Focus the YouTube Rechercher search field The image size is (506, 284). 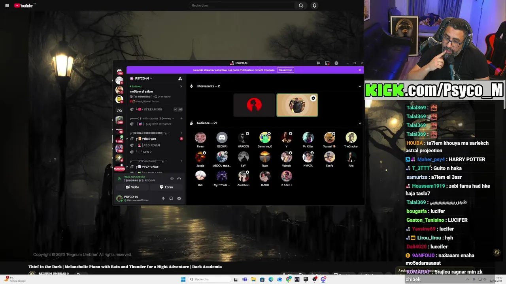pyautogui.click(x=242, y=6)
